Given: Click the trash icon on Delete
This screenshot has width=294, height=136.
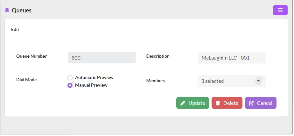Looking at the screenshot, I should click(x=218, y=103).
